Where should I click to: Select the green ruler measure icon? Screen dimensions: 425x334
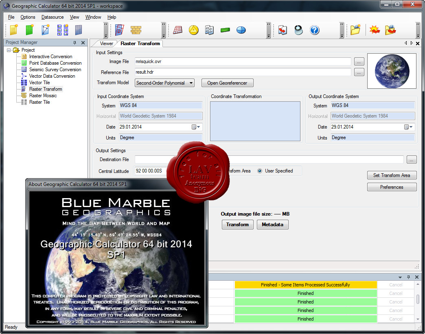[x=225, y=30]
